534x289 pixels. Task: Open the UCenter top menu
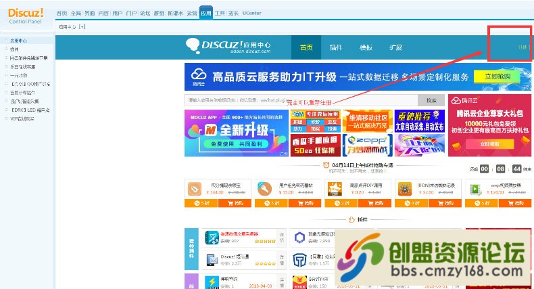coord(251,14)
